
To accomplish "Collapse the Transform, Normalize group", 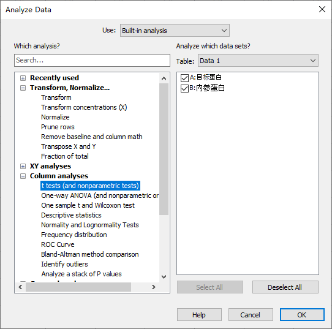I will (x=23, y=88).
